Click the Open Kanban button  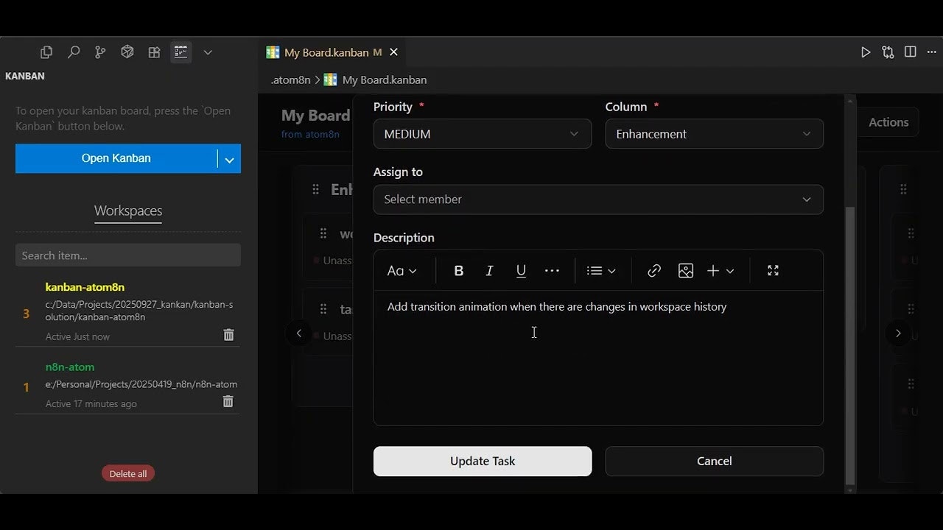coord(116,158)
